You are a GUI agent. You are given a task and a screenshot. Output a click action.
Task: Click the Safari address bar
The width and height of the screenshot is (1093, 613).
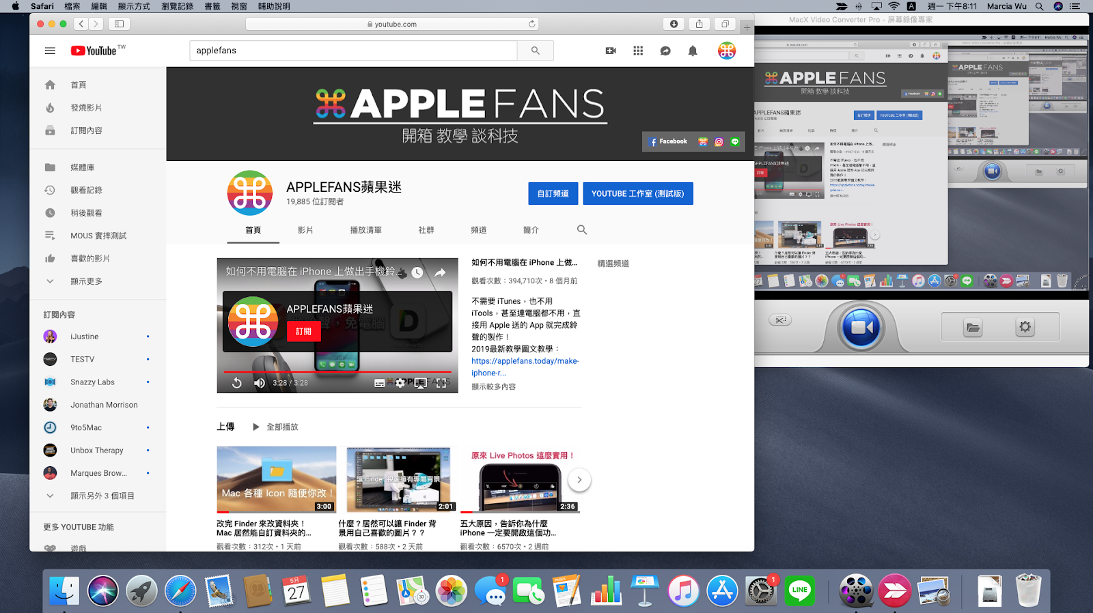(392, 24)
